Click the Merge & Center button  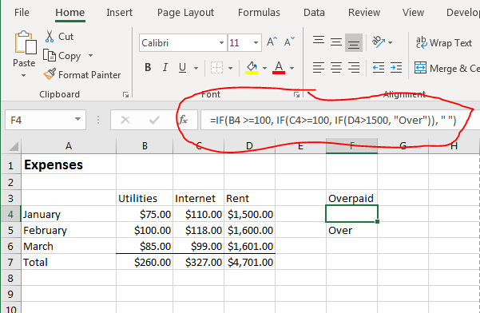446,68
